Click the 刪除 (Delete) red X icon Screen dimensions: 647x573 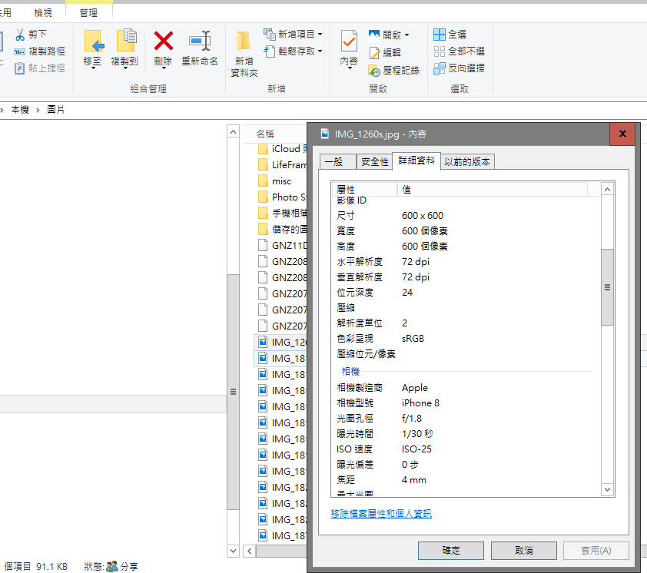(163, 42)
